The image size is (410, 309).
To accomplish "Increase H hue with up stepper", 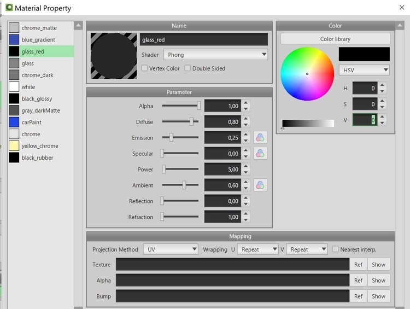I will pos(382,85).
